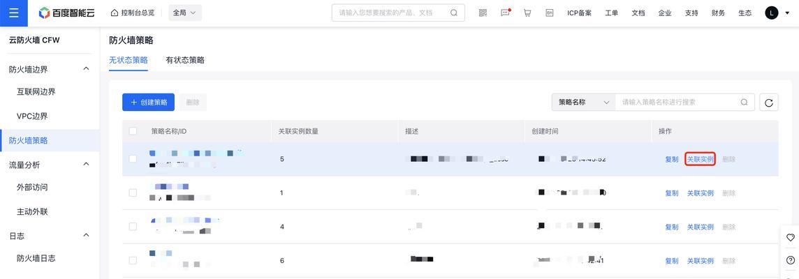Open 防火墙日志 in the sidebar
The width and height of the screenshot is (799, 279).
point(36,259)
